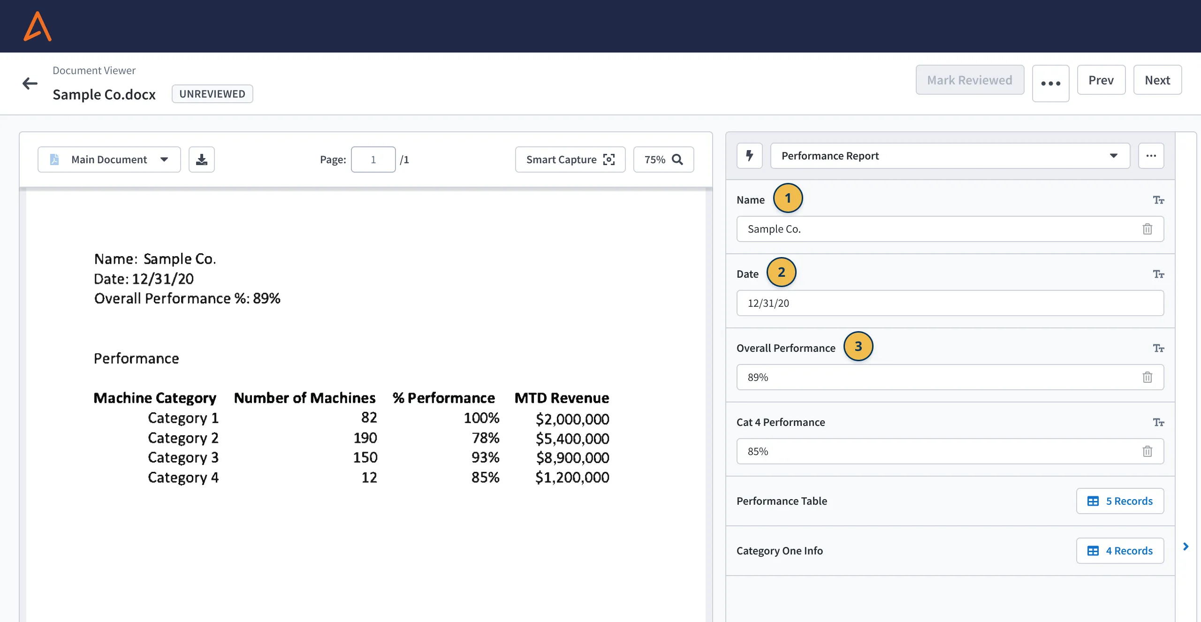Delete the Name field value with its trash icon
Viewport: 1201px width, 622px height.
click(x=1148, y=229)
